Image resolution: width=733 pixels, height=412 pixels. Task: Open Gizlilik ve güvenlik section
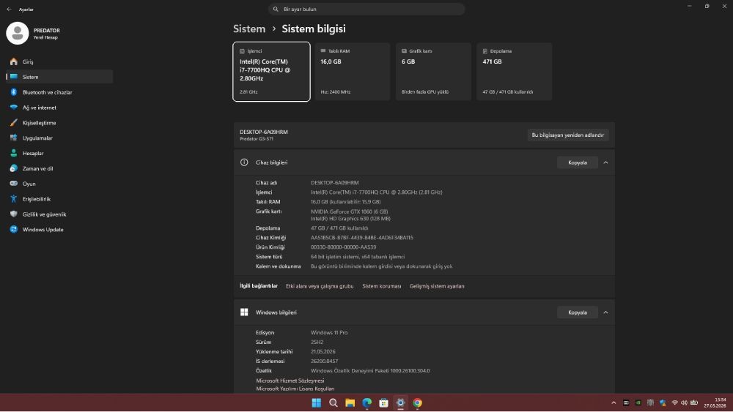click(44, 214)
